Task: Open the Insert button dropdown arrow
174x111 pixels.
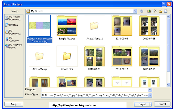Action: tap(151, 104)
